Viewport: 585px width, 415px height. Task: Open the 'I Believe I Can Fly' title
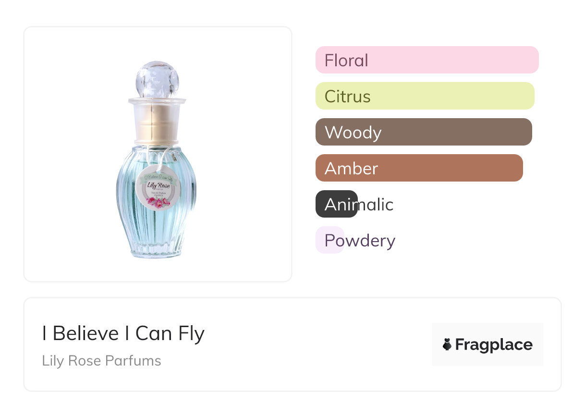(x=123, y=333)
